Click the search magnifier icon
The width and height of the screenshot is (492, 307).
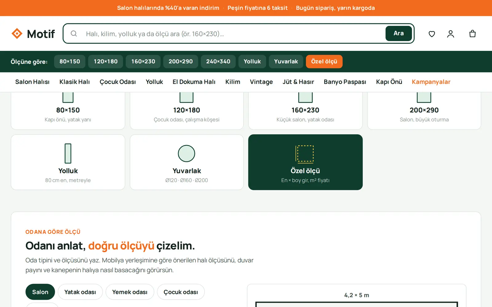coord(74,33)
